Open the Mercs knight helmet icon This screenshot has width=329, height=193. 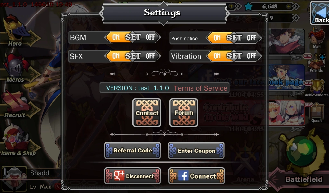coord(16,66)
